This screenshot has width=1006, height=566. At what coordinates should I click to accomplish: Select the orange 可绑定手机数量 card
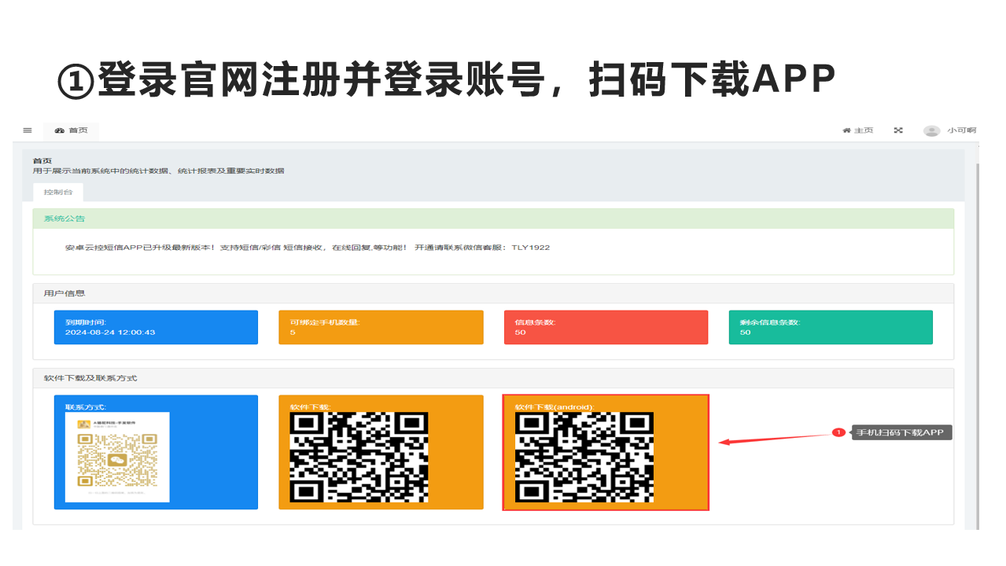tap(381, 327)
